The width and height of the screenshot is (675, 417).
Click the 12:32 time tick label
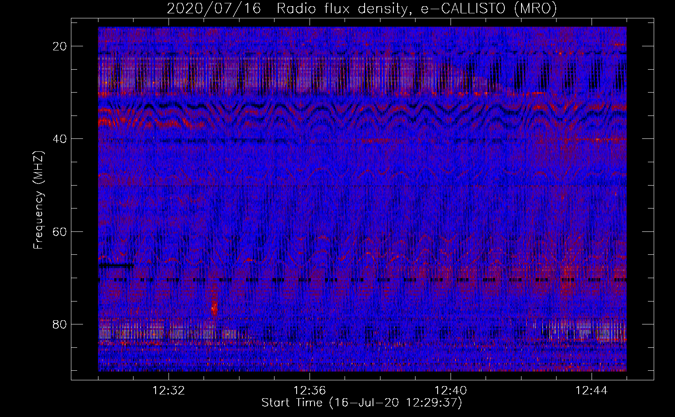169,390
